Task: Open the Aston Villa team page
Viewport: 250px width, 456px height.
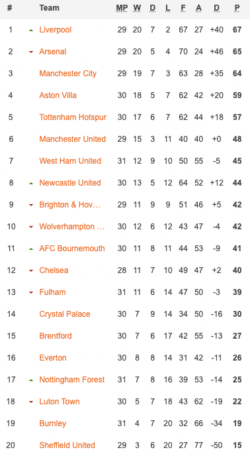Action: click(58, 95)
